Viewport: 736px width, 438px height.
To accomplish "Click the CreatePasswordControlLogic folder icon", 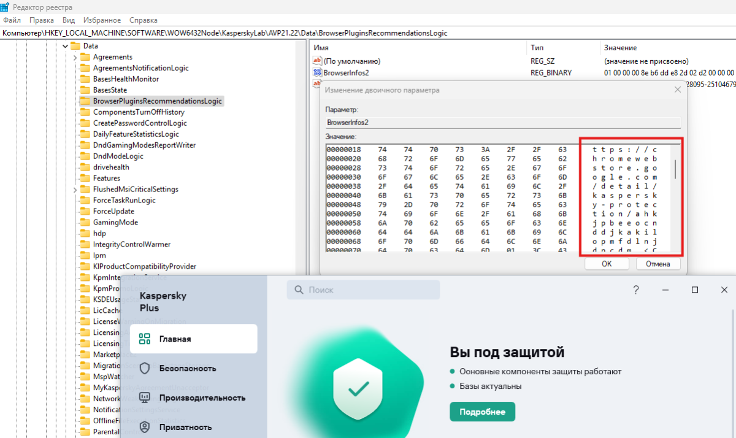I will click(85, 123).
